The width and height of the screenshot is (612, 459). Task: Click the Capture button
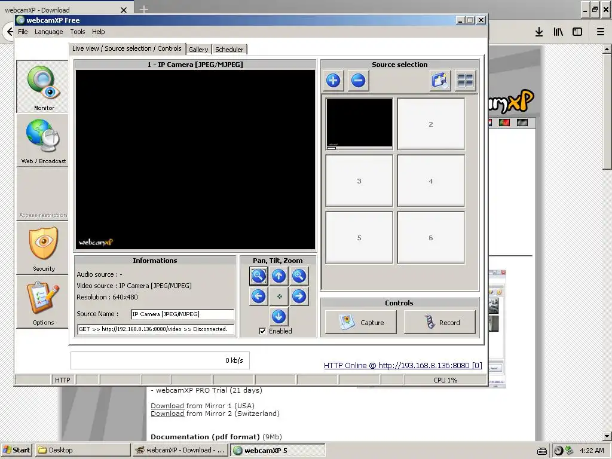(x=360, y=322)
